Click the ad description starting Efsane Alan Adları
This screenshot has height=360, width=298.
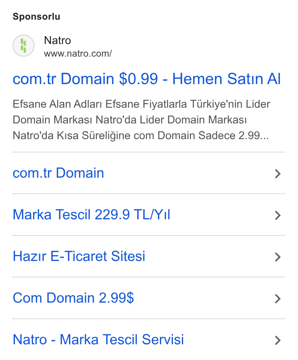pos(141,119)
